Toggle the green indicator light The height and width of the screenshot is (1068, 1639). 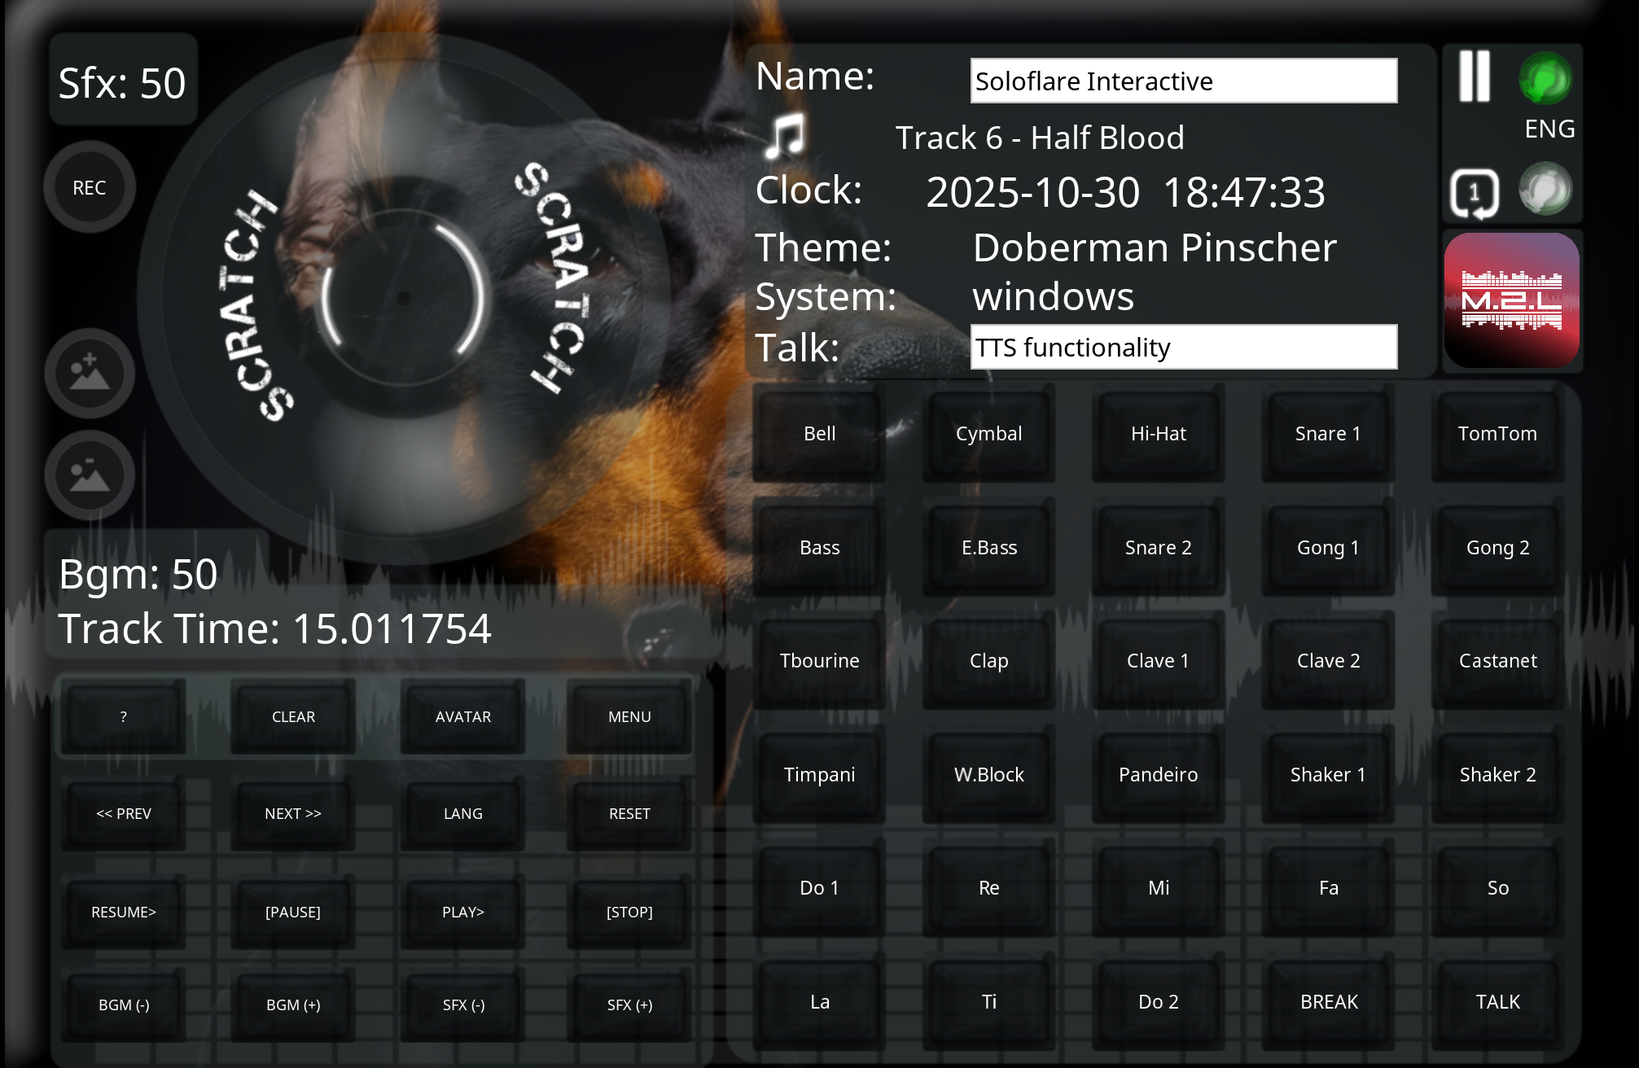pyautogui.click(x=1545, y=79)
